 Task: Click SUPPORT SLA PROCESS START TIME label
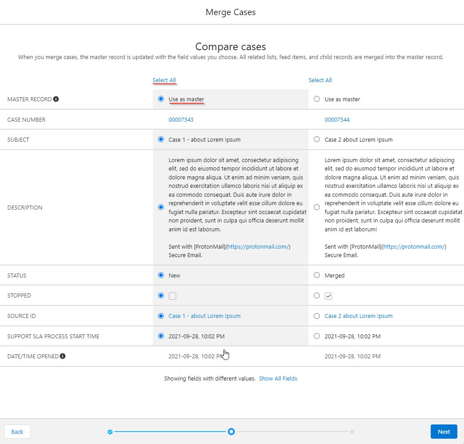click(53, 336)
